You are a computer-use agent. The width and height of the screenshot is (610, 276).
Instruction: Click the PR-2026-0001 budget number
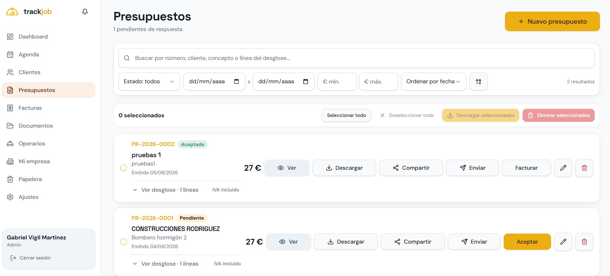point(152,218)
